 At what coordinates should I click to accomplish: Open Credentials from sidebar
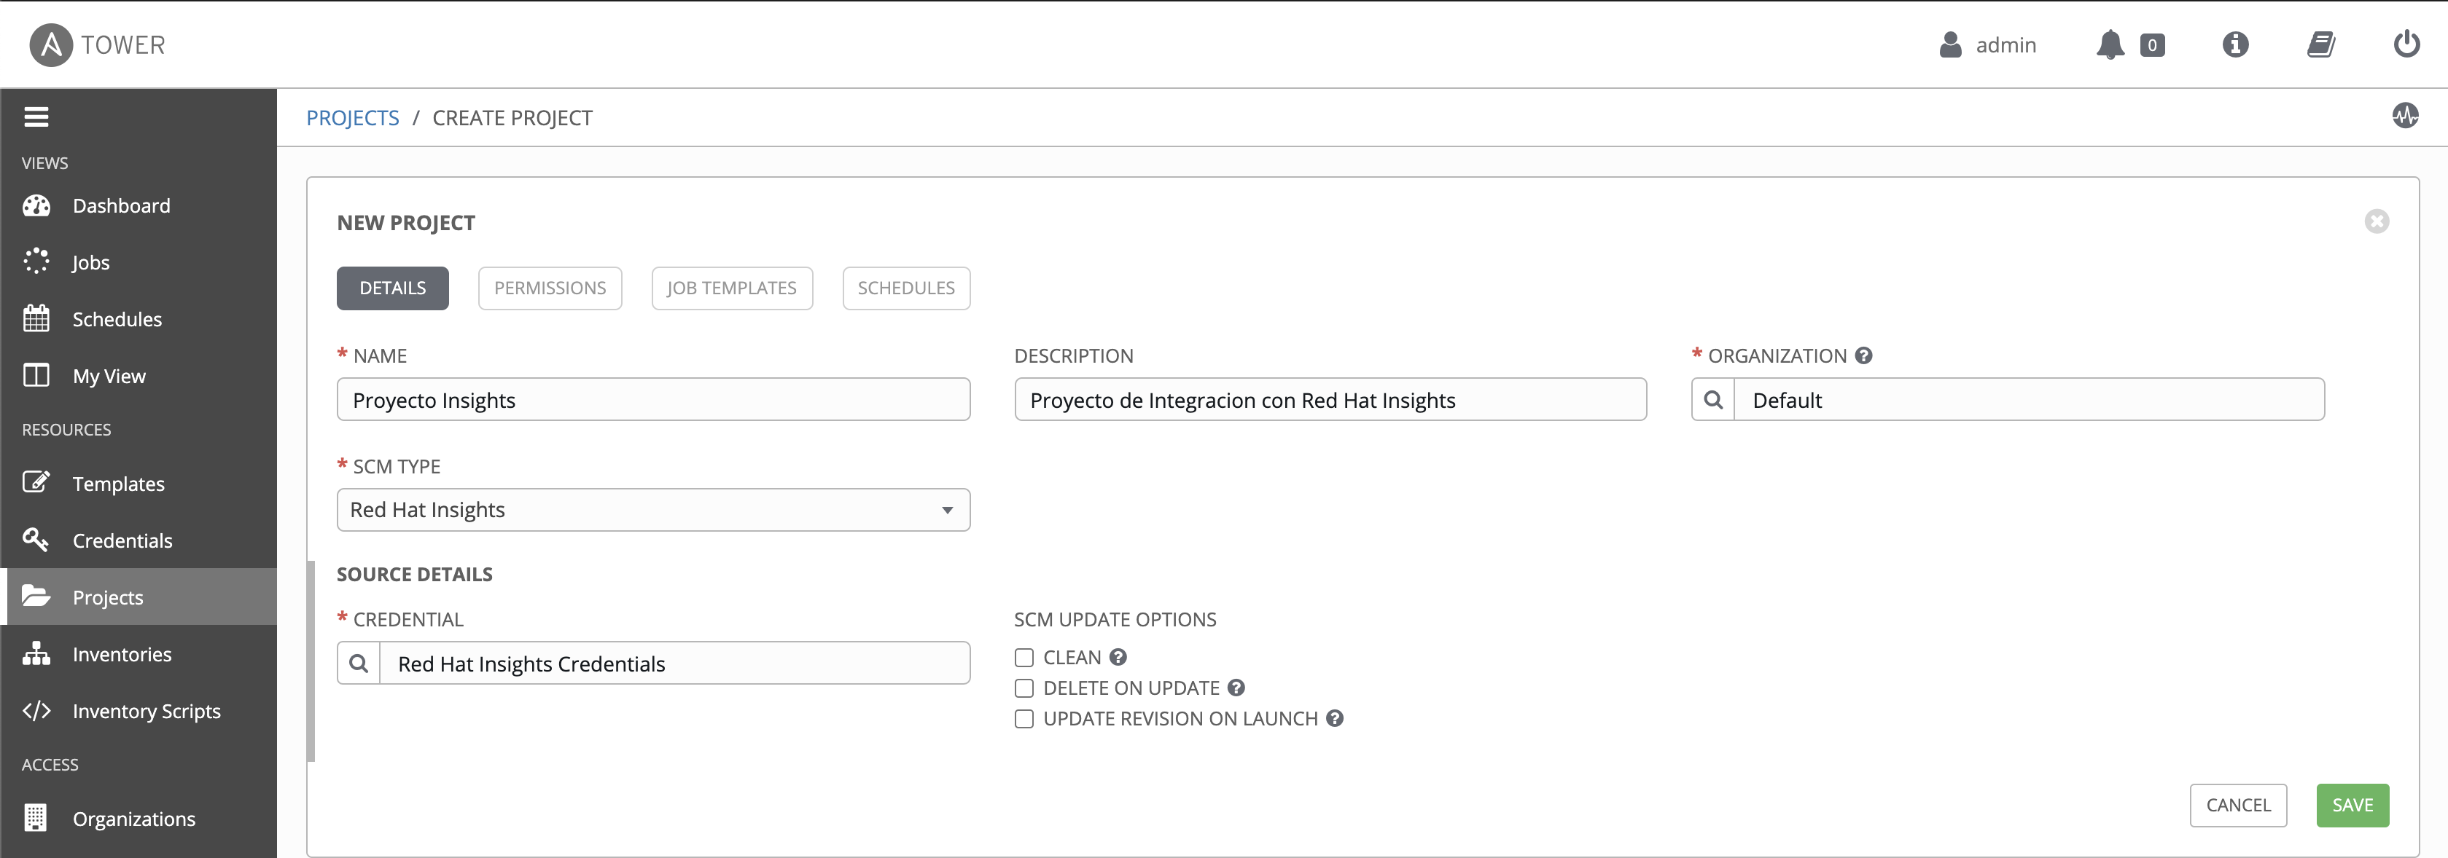[139, 540]
